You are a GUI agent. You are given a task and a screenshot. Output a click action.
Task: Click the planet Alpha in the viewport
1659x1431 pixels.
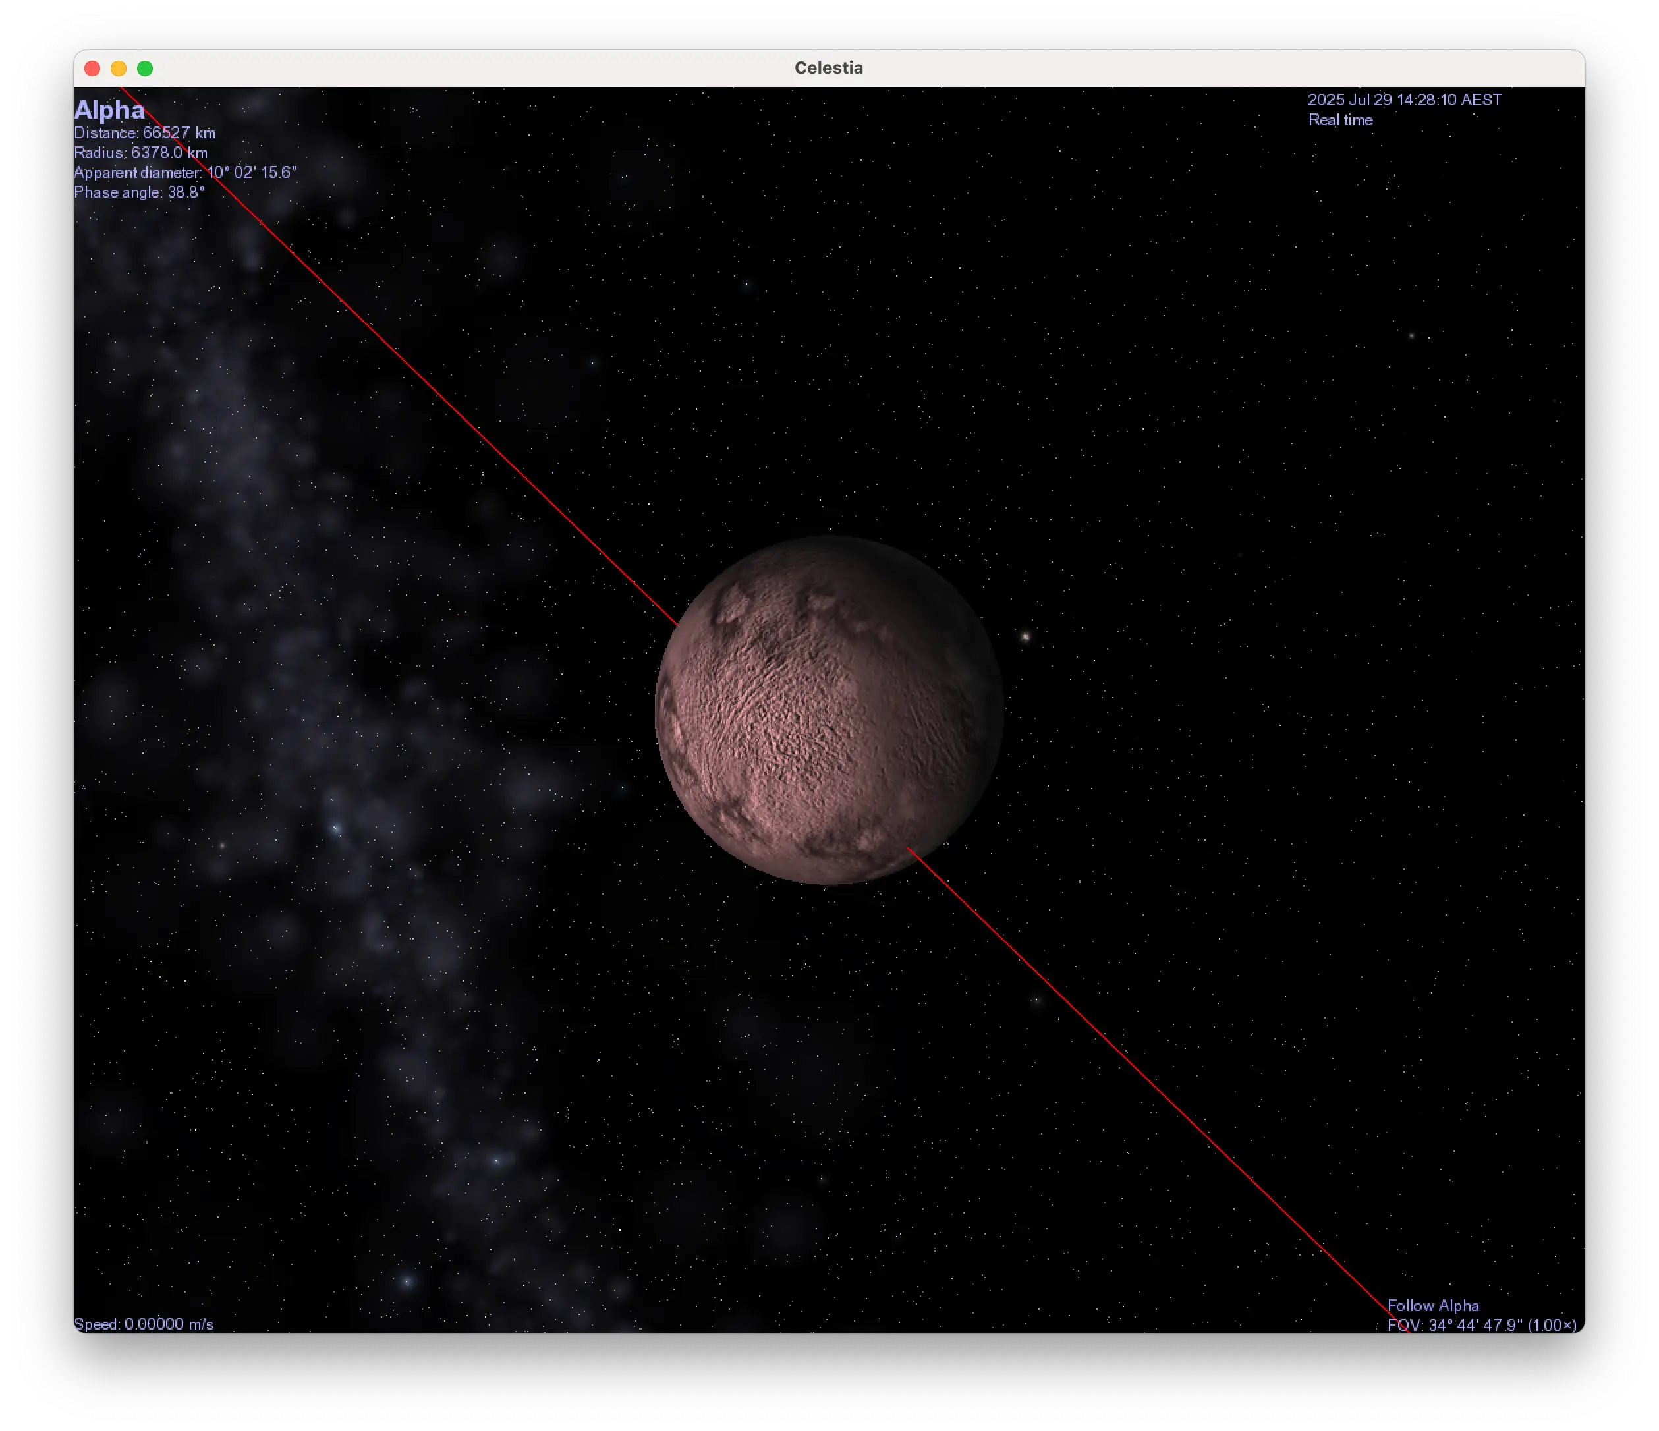pos(829,710)
